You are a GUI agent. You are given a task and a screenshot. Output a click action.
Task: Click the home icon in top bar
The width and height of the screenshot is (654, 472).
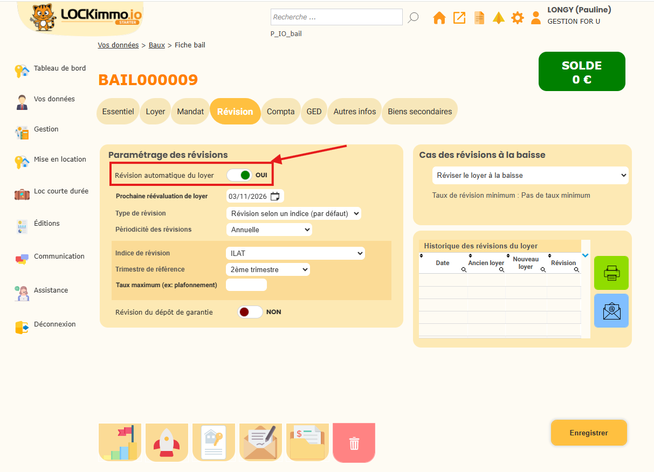click(x=439, y=18)
